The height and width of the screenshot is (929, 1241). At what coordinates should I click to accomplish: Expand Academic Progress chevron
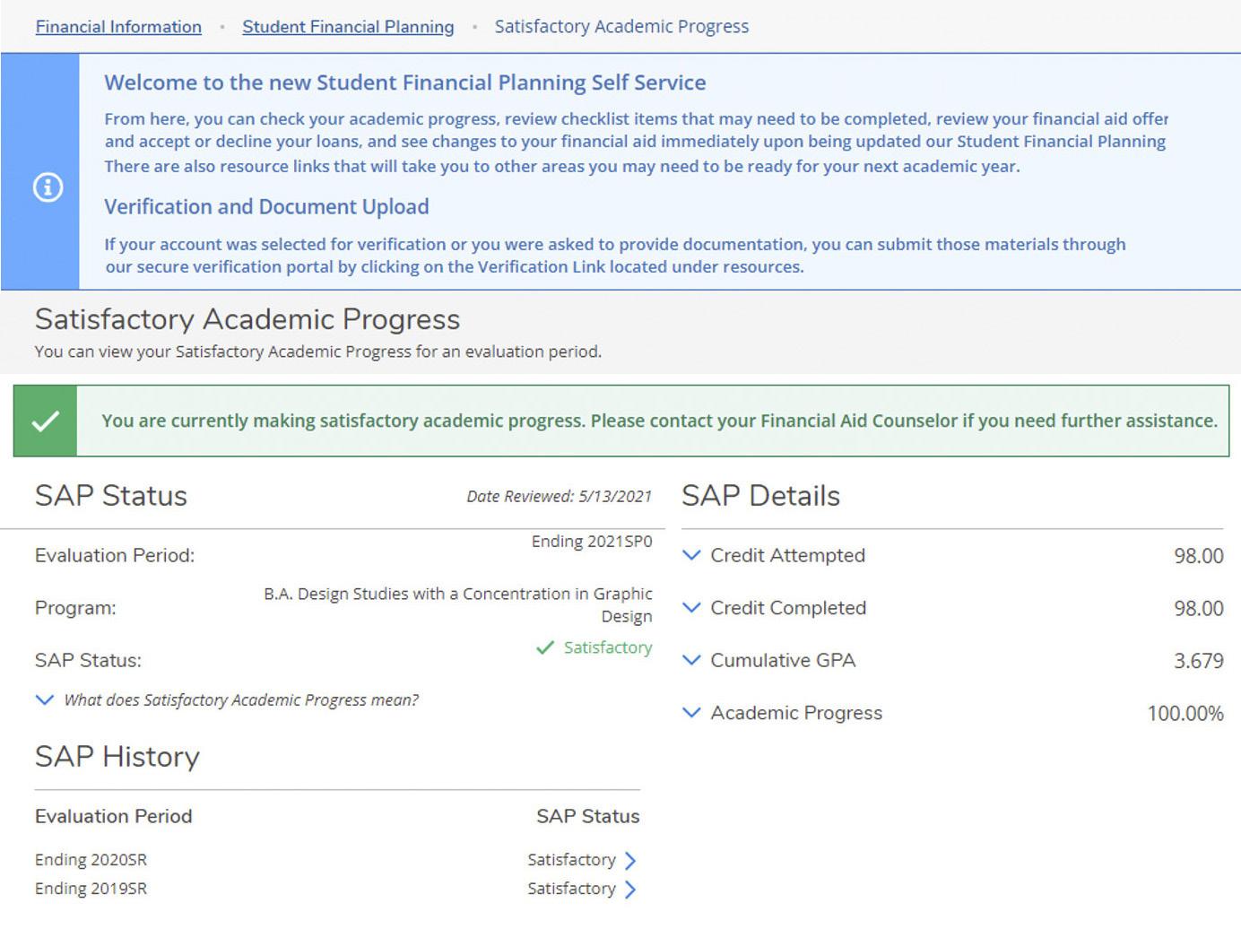(691, 713)
